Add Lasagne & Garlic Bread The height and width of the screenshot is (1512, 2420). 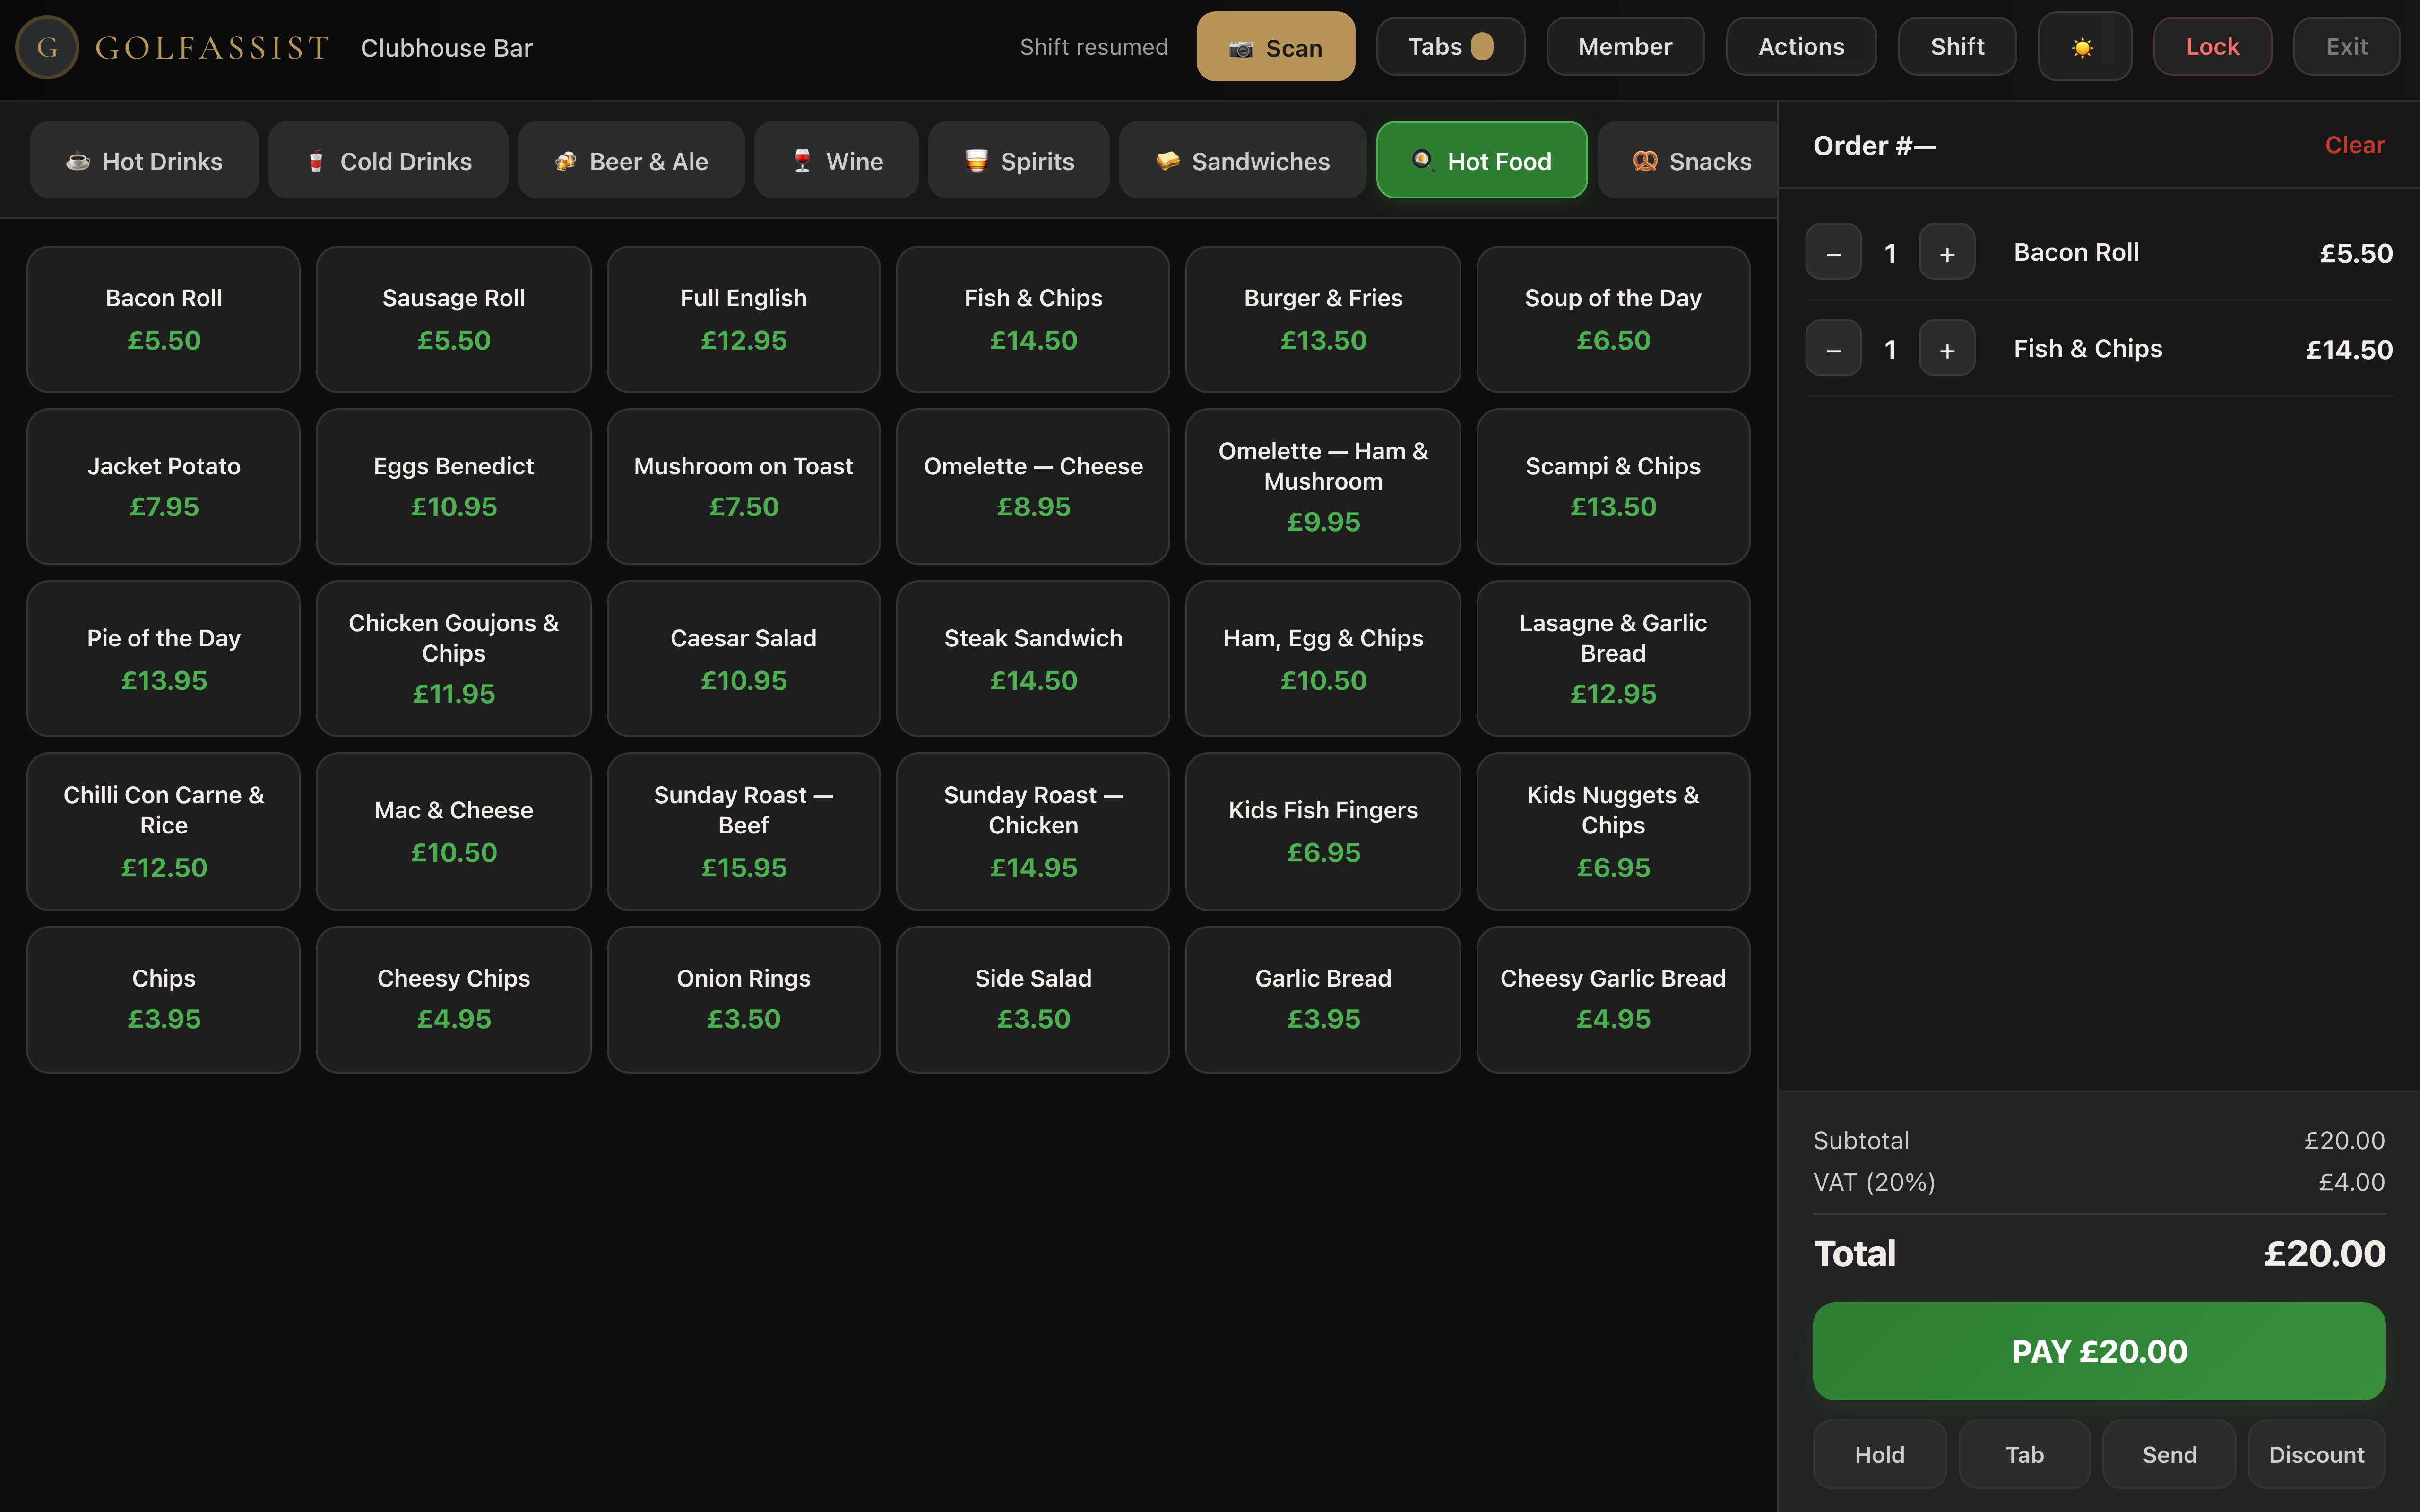pyautogui.click(x=1613, y=658)
